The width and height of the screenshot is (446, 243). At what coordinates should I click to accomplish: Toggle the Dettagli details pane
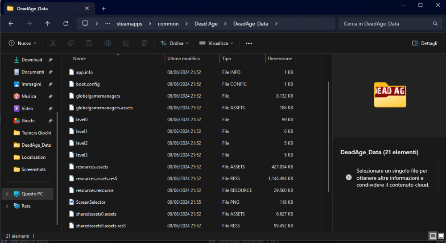point(425,43)
